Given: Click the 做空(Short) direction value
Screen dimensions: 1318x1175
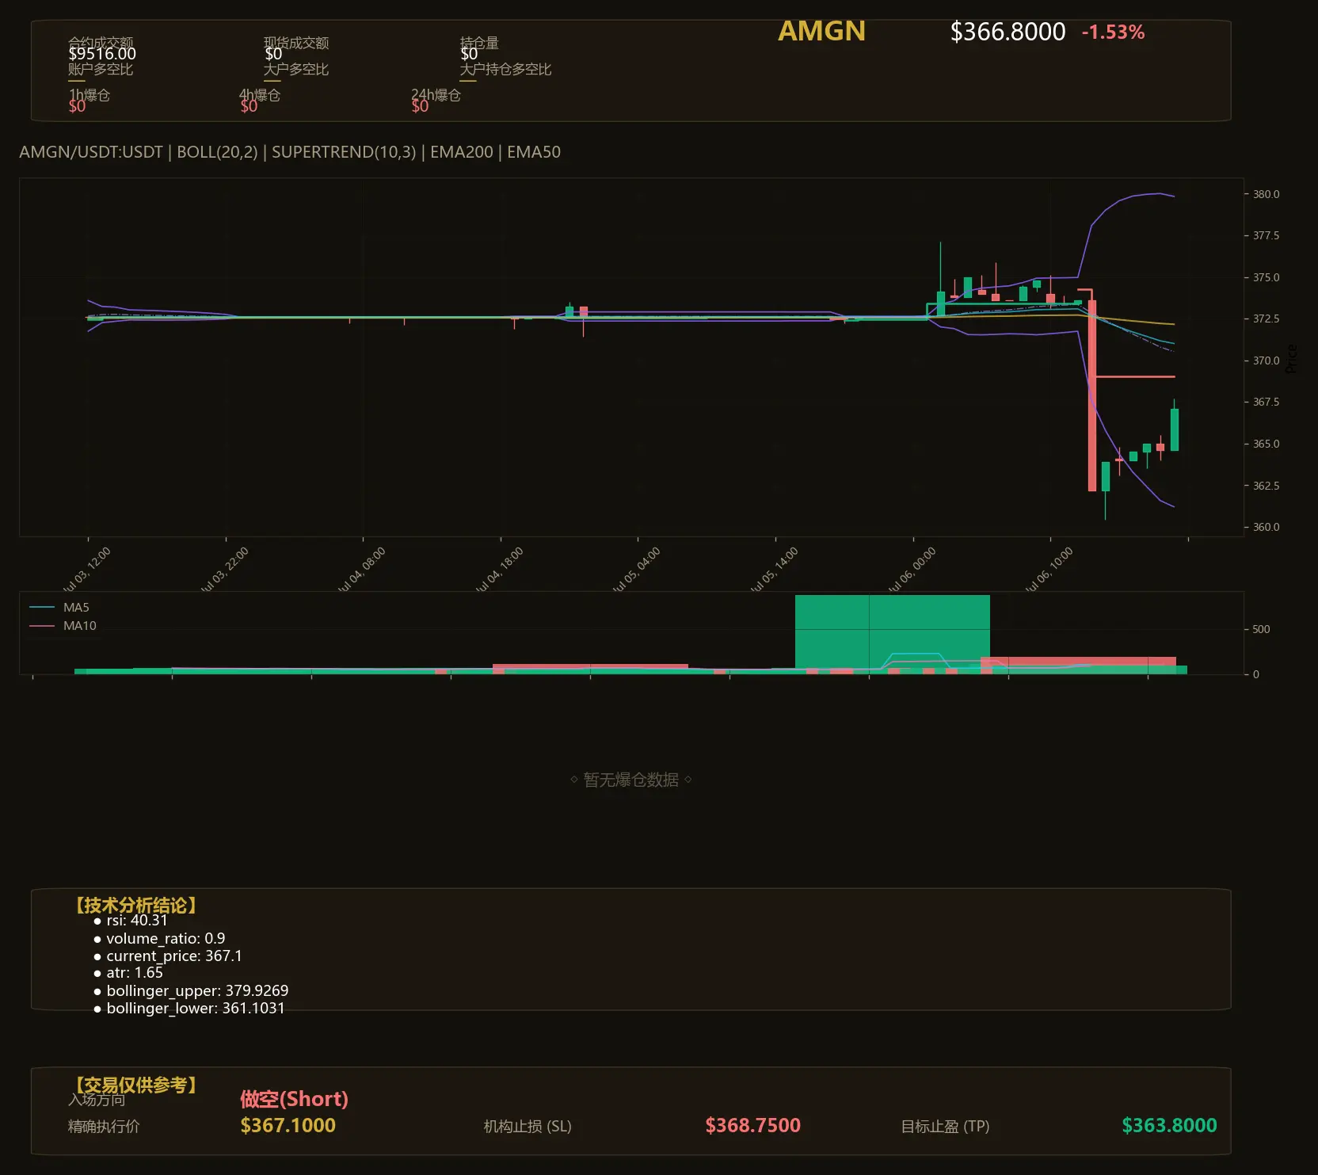Looking at the screenshot, I should 294,1099.
